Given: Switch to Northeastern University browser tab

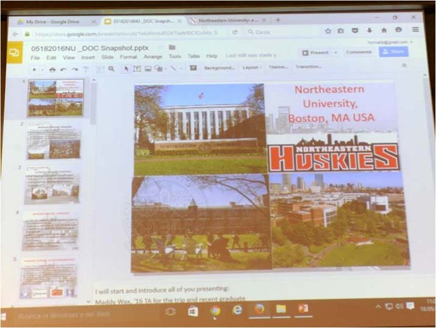Looking at the screenshot, I should (228, 20).
